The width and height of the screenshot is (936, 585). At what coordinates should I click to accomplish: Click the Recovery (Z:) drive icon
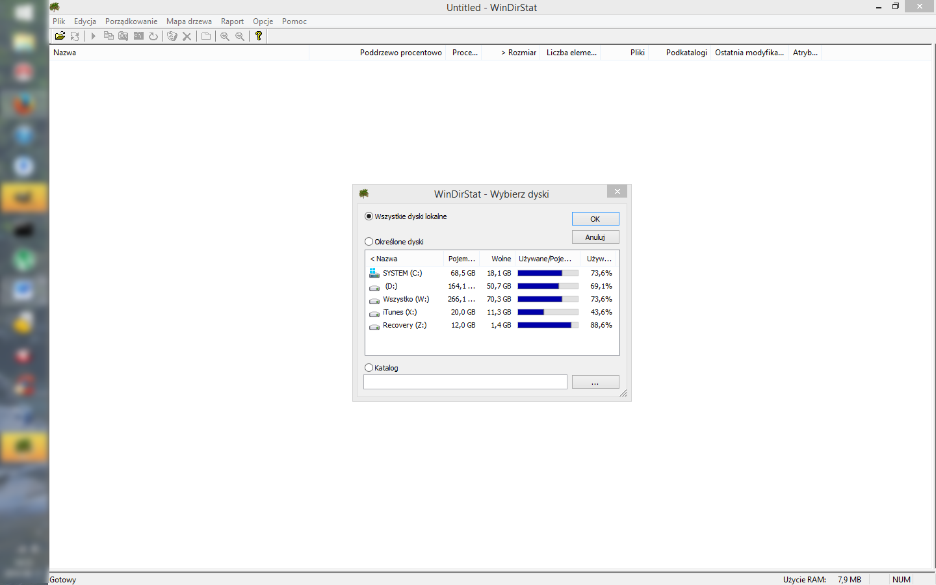tap(374, 326)
